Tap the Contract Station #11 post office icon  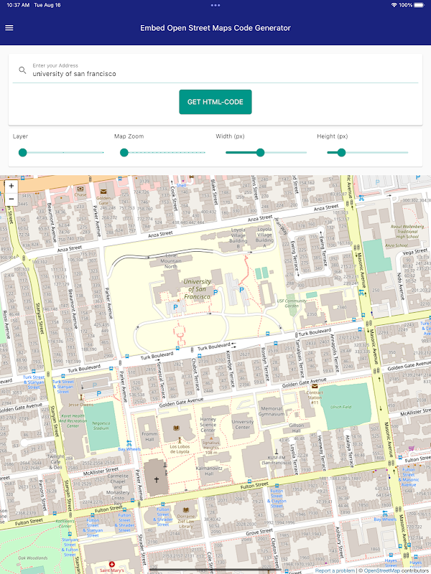point(315,386)
